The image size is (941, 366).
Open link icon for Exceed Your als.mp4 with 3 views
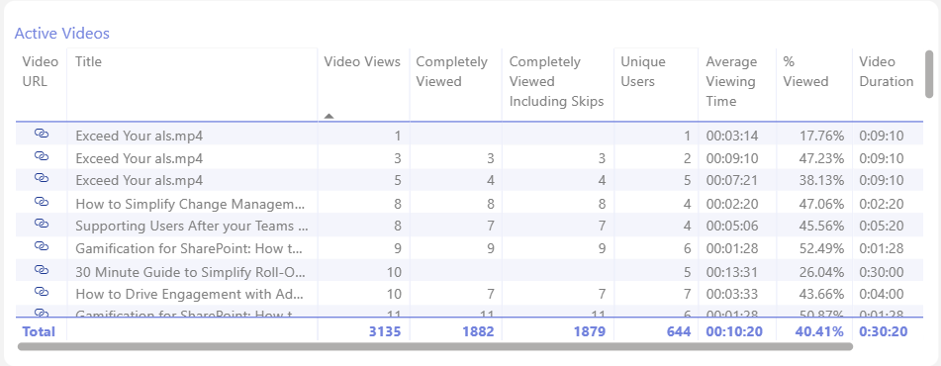tap(41, 156)
